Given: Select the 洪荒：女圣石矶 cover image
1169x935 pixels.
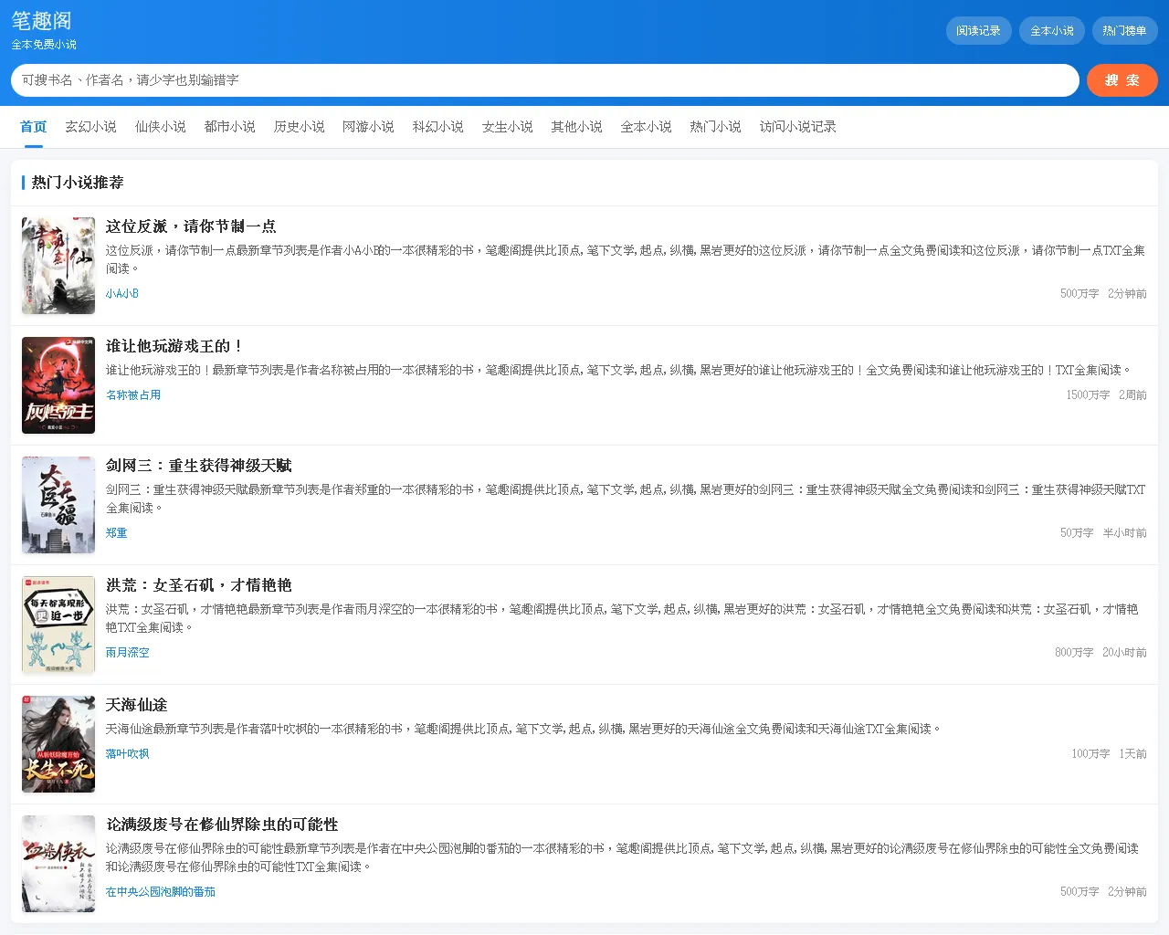Looking at the screenshot, I should pos(58,625).
